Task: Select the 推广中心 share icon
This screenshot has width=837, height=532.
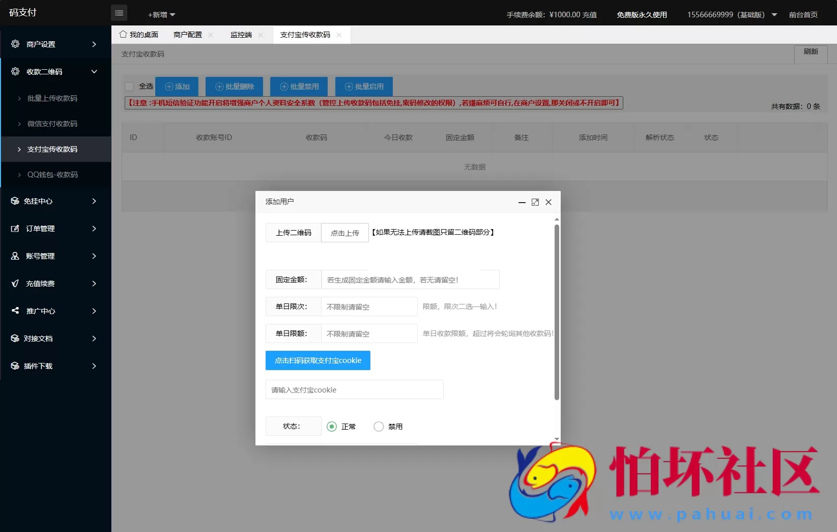Action: point(15,311)
